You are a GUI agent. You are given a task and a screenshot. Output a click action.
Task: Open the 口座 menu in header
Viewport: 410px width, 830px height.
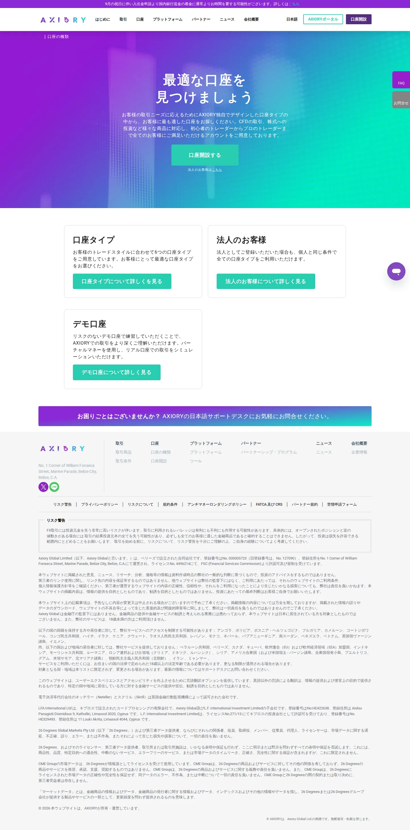coord(140,19)
